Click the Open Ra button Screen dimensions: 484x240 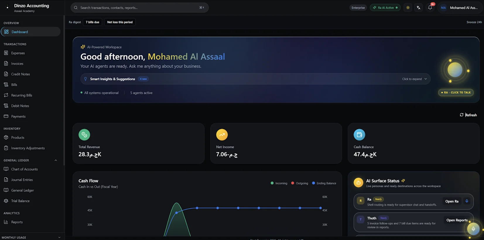[x=452, y=201]
